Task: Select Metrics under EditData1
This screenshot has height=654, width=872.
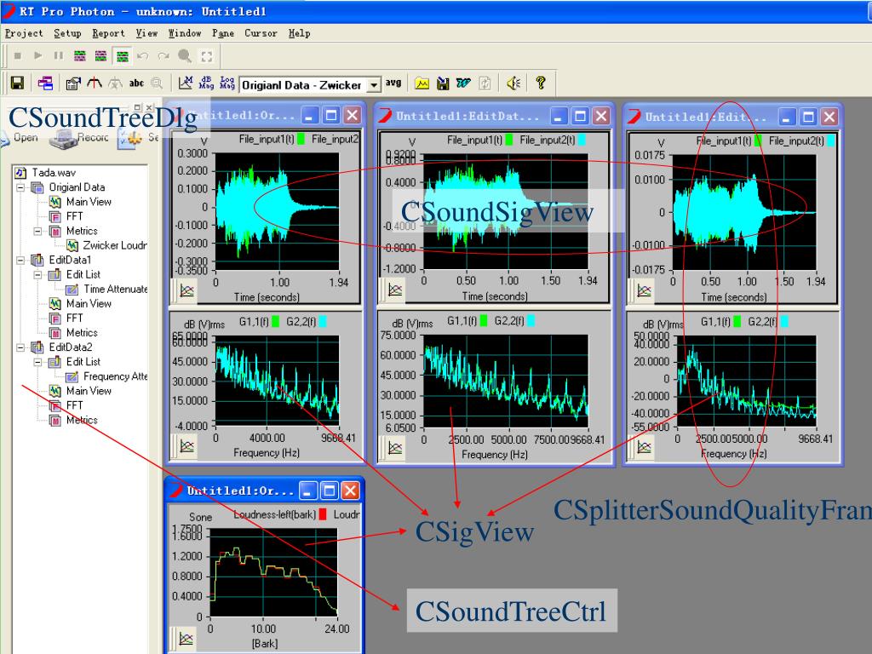Action: [x=82, y=333]
